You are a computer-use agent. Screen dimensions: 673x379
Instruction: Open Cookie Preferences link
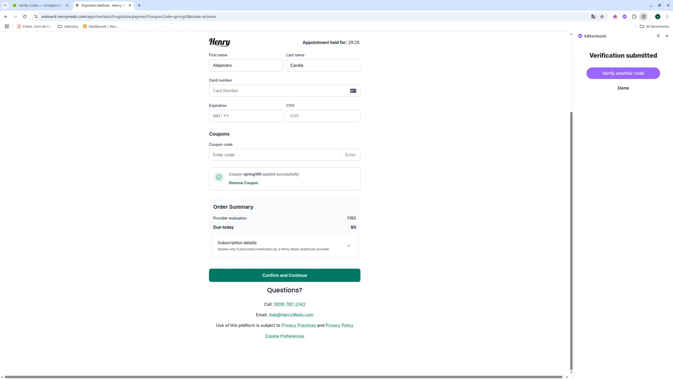tap(284, 336)
